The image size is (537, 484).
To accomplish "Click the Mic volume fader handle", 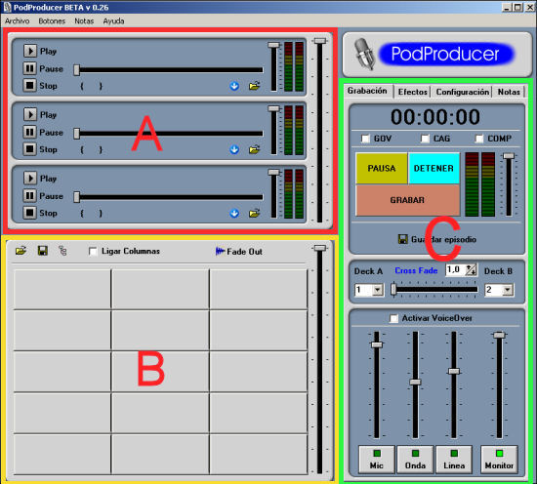I will [x=376, y=344].
